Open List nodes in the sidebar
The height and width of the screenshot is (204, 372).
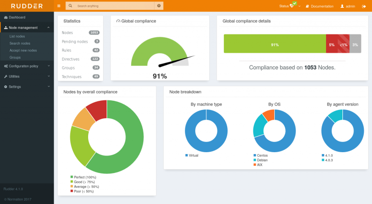tap(17, 36)
